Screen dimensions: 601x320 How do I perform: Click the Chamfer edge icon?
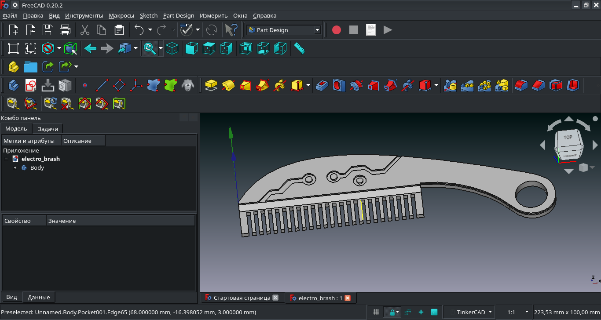(539, 85)
